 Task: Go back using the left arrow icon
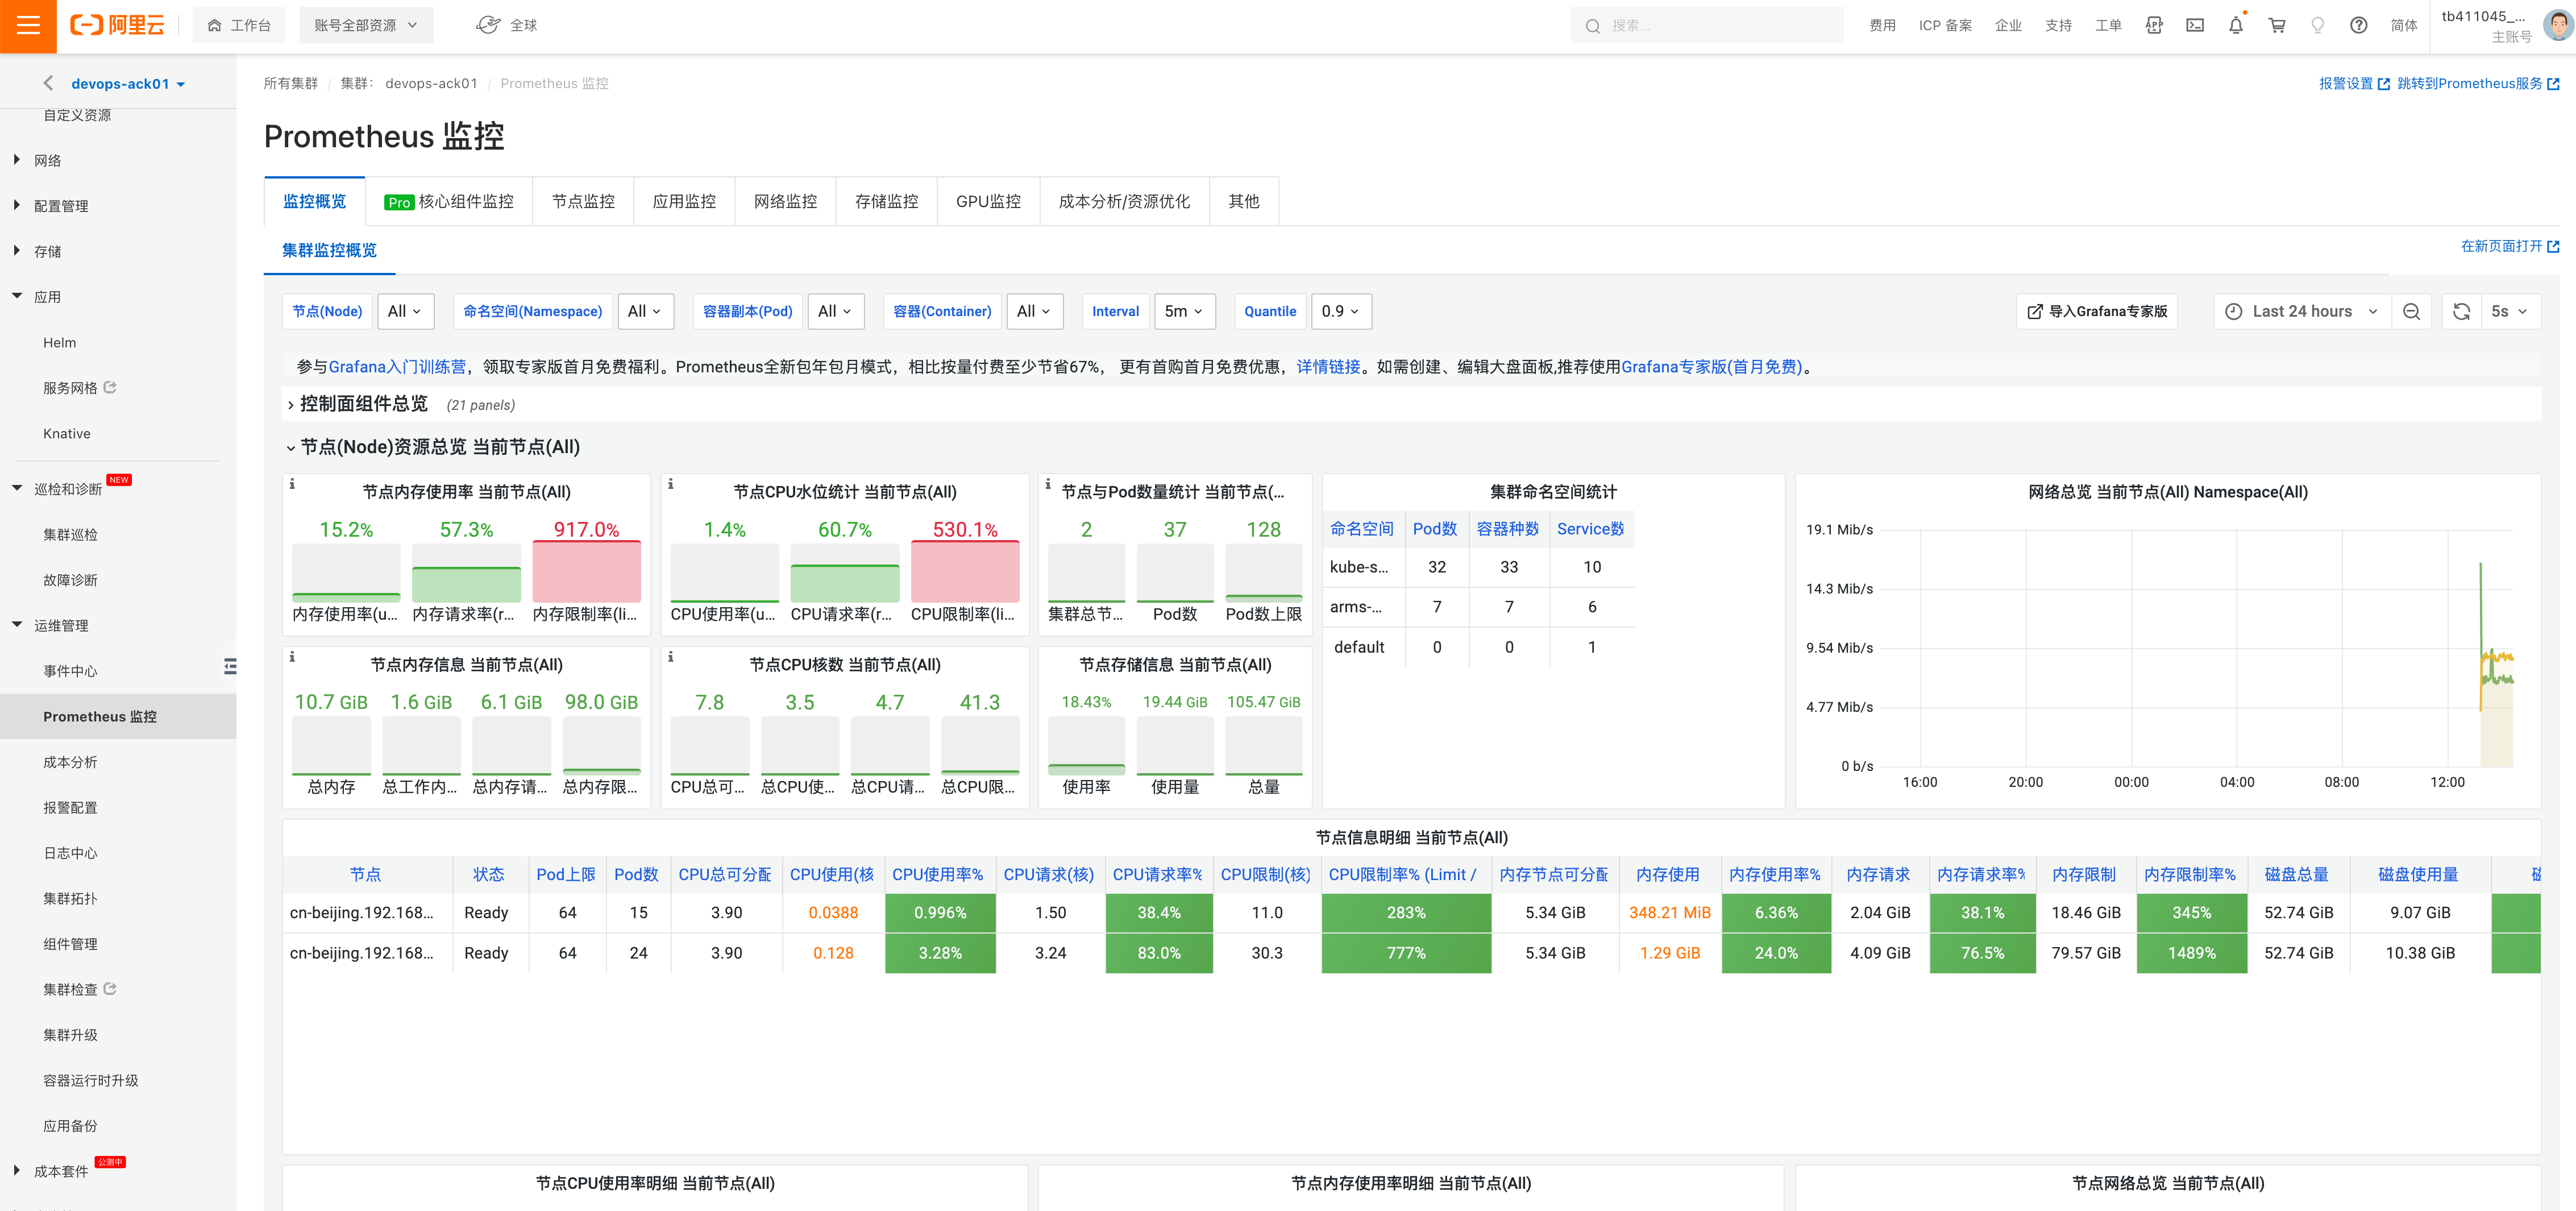click(47, 83)
